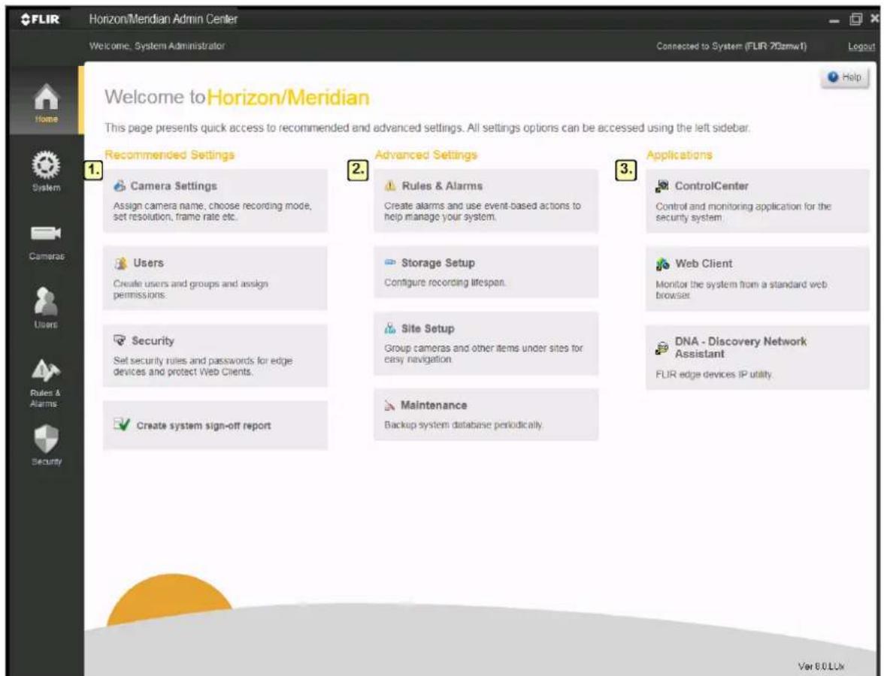Image resolution: width=884 pixels, height=676 pixels.
Task: Open the Maintenance tile
Action: pyautogui.click(x=486, y=415)
